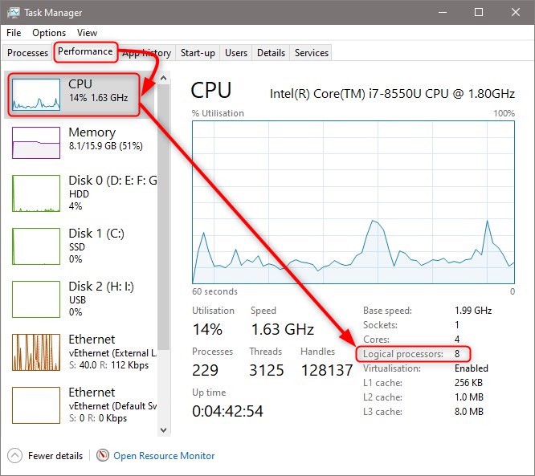Select the vEthernet (Default Sw) graph thumbnail

coord(36,405)
